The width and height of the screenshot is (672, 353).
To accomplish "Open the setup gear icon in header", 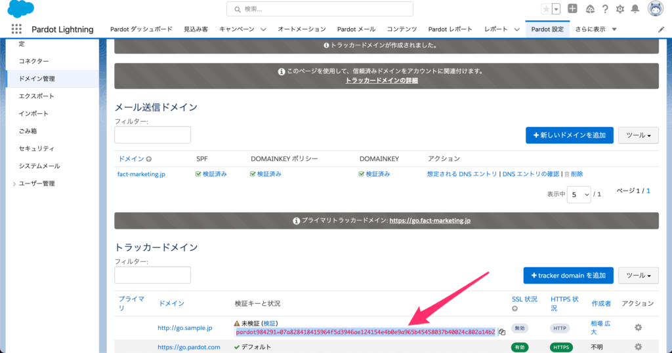I will click(620, 9).
